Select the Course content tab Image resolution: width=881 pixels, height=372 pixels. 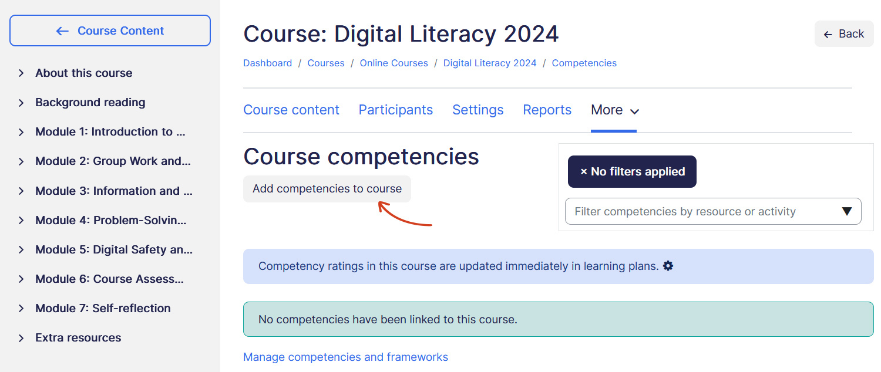tap(291, 110)
